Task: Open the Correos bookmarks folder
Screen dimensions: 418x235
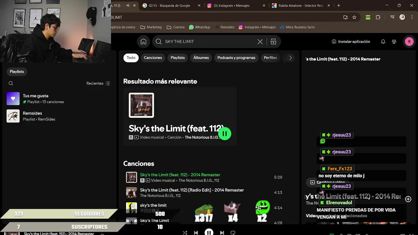Action: (x=176, y=27)
